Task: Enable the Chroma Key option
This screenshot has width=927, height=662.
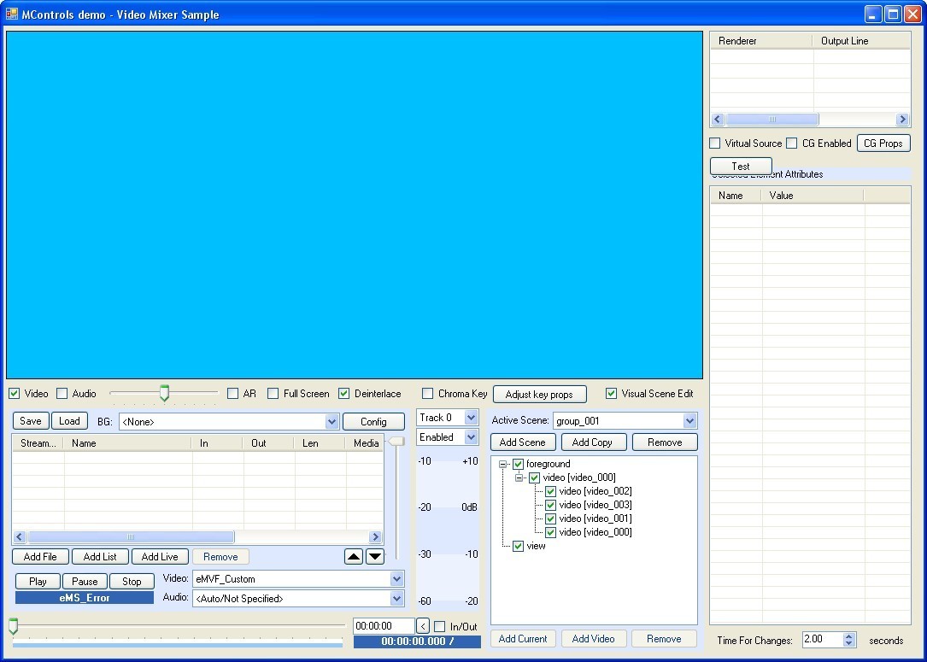Action: pyautogui.click(x=426, y=394)
